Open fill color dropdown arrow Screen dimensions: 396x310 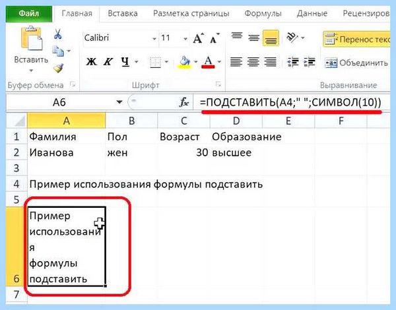tap(195, 61)
